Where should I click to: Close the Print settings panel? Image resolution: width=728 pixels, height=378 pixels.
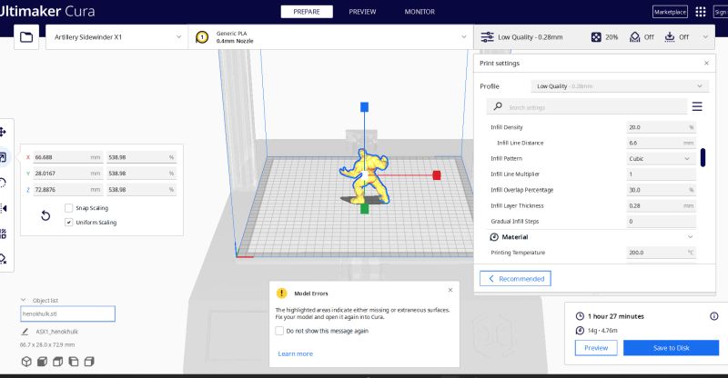pyautogui.click(x=706, y=63)
